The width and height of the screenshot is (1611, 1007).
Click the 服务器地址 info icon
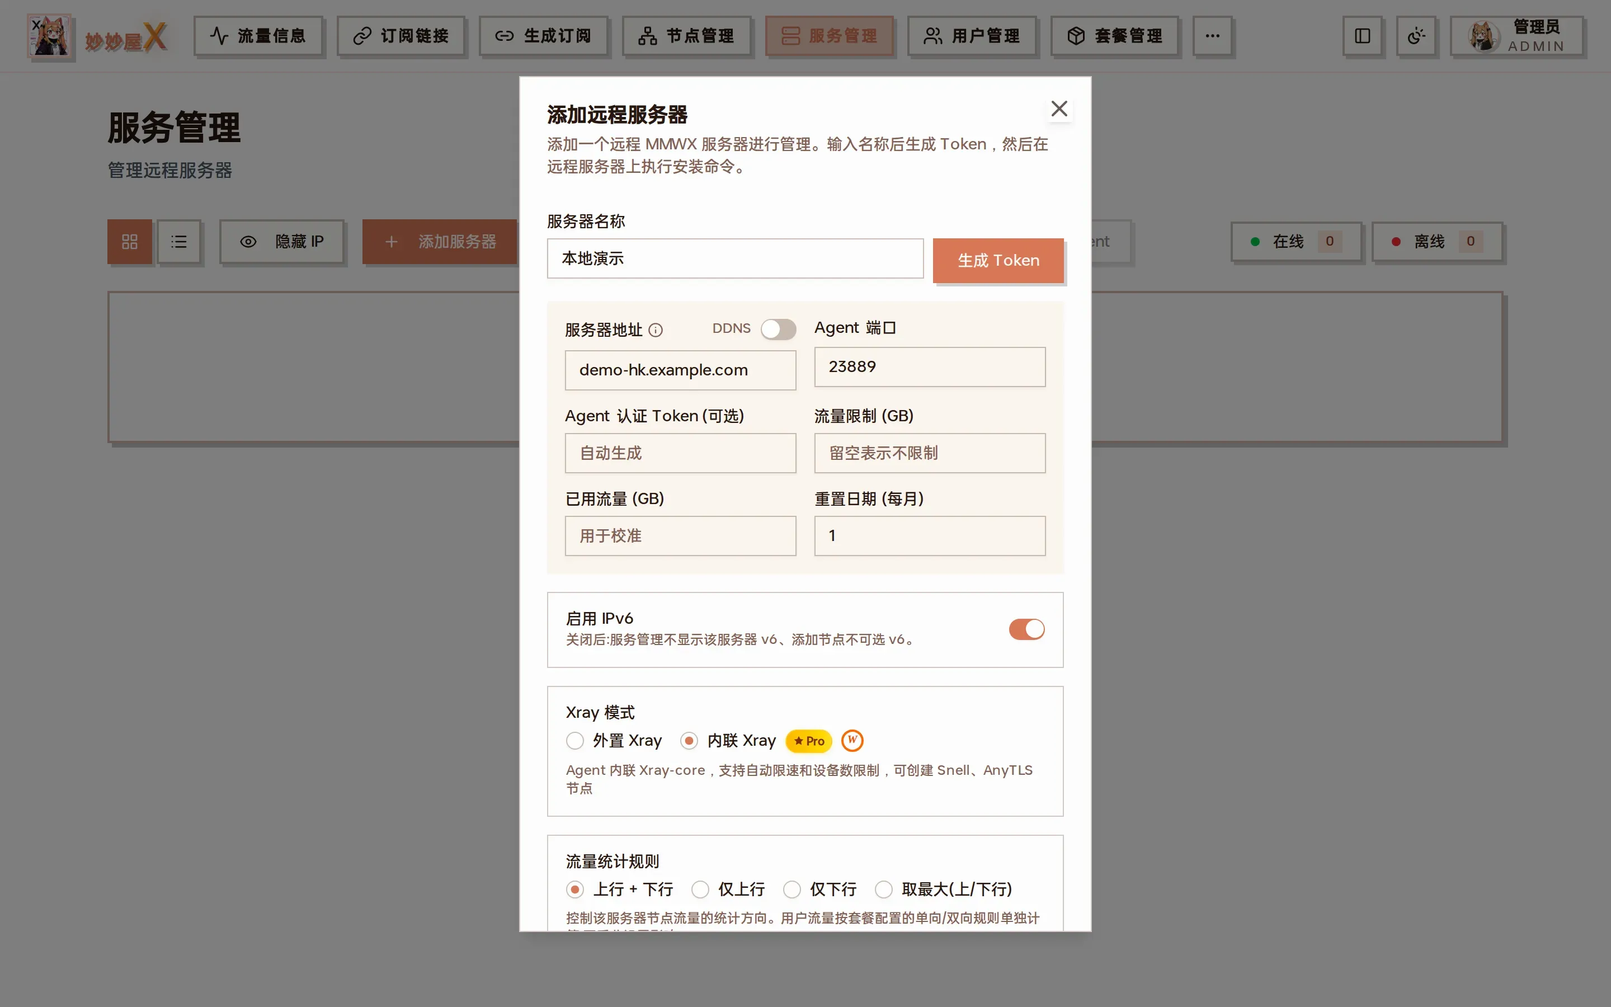click(x=656, y=330)
